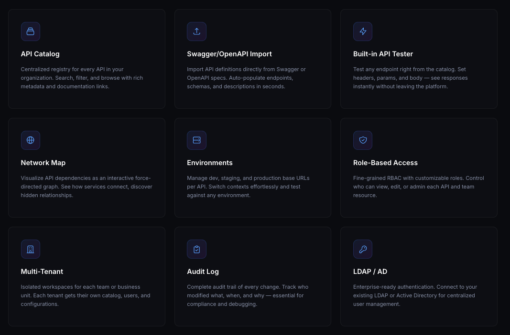Viewport: 510px width, 335px height.
Task: Select the Audit Log title
Action: tap(203, 272)
